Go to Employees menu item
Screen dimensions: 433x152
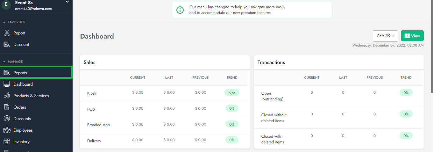coord(23,130)
